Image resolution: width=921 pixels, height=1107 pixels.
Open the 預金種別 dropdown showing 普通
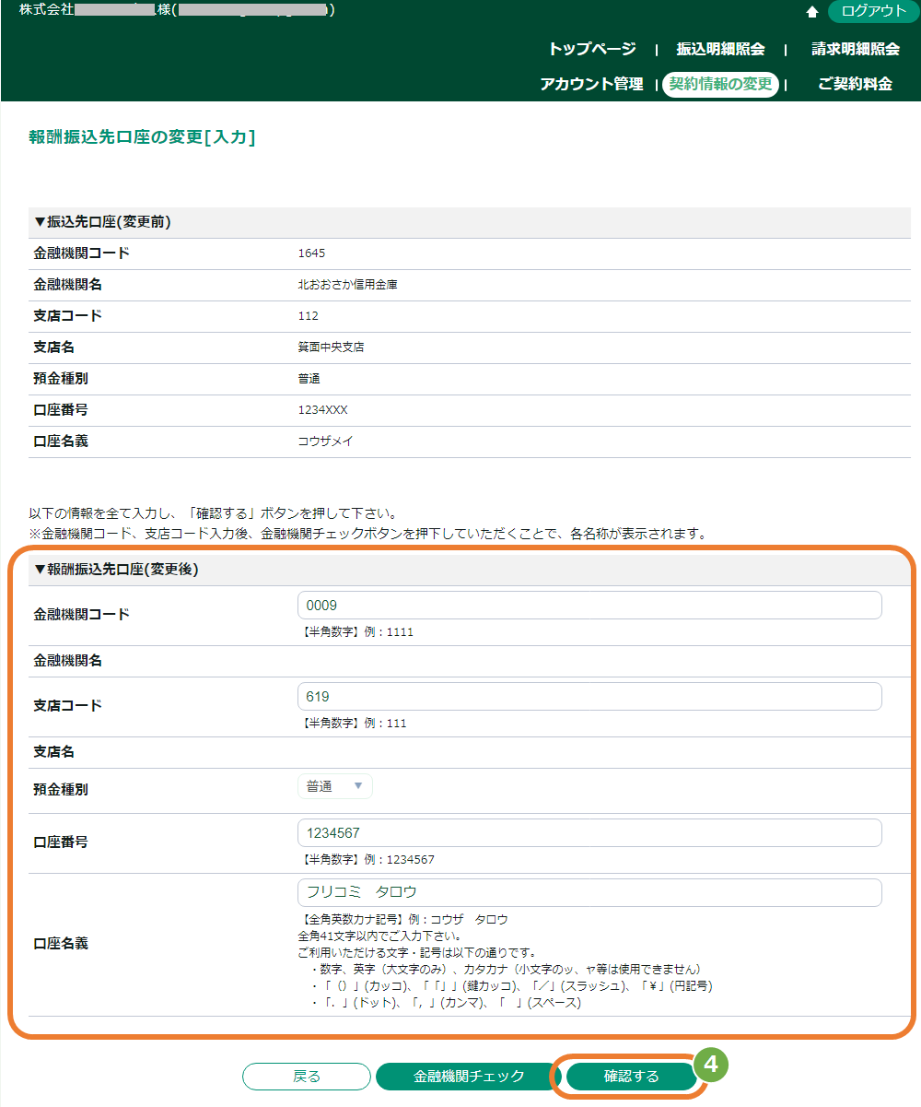point(335,786)
